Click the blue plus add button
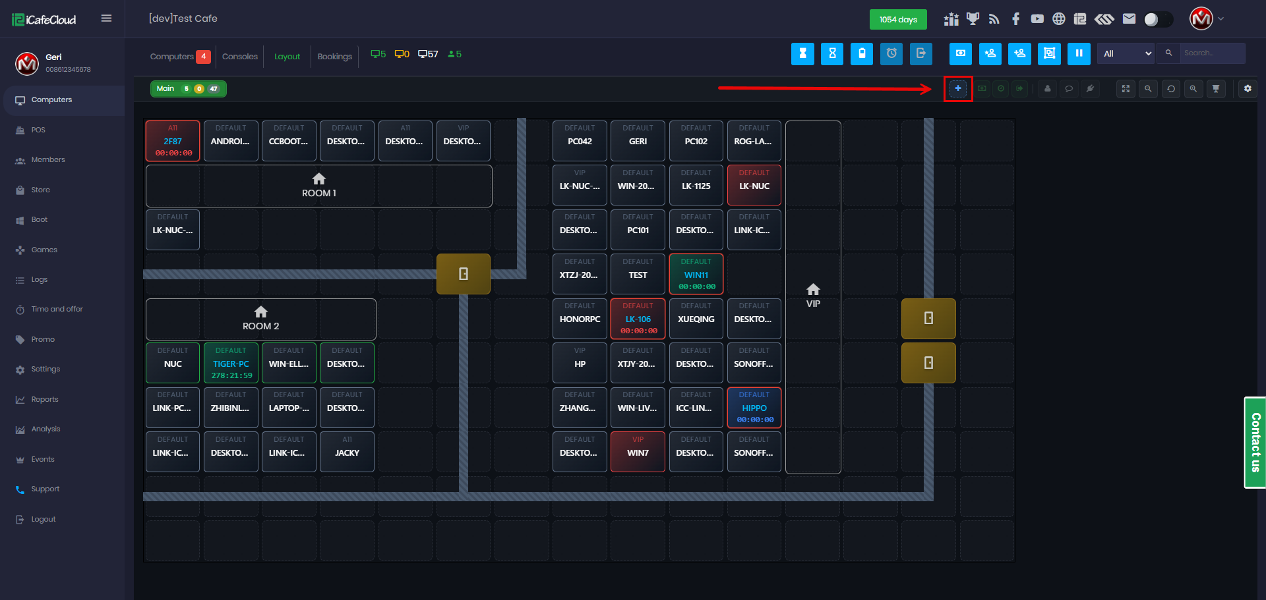1266x600 pixels. pos(957,88)
